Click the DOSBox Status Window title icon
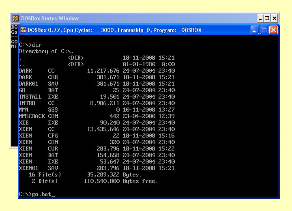292x211 pixels. pos(16,18)
